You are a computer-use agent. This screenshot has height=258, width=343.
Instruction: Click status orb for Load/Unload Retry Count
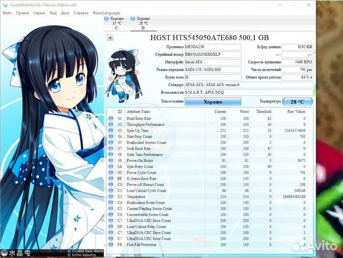[111, 226]
